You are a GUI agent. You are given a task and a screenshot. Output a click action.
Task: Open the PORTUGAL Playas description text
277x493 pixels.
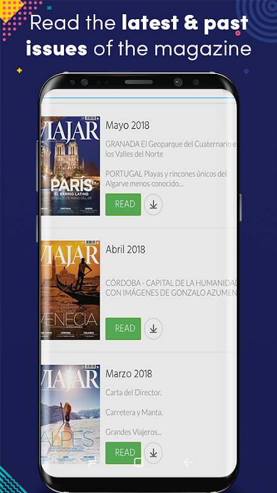tap(166, 179)
